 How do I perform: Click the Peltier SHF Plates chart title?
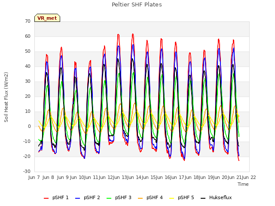(x=137, y=5)
